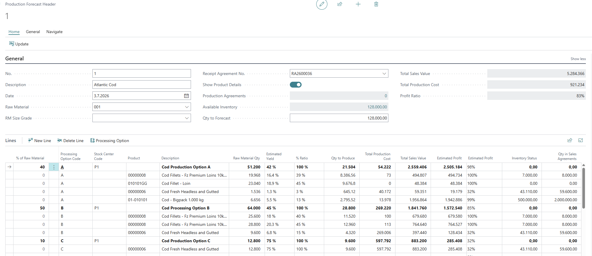Click the trash delete icon
Screen dimensions: 592x256
pyautogui.click(x=376, y=4)
